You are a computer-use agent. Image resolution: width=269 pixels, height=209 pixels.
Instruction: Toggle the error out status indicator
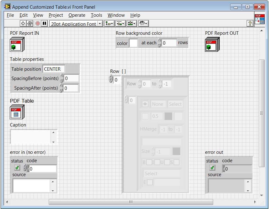212,168
